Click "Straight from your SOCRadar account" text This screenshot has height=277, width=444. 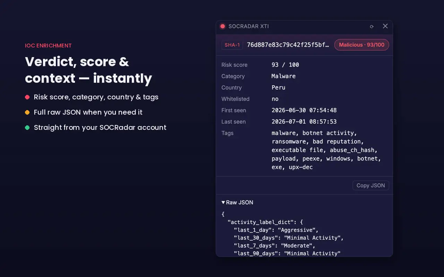tap(100, 127)
